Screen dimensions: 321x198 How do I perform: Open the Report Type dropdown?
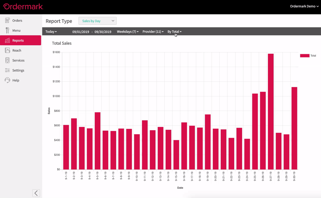tap(98, 21)
